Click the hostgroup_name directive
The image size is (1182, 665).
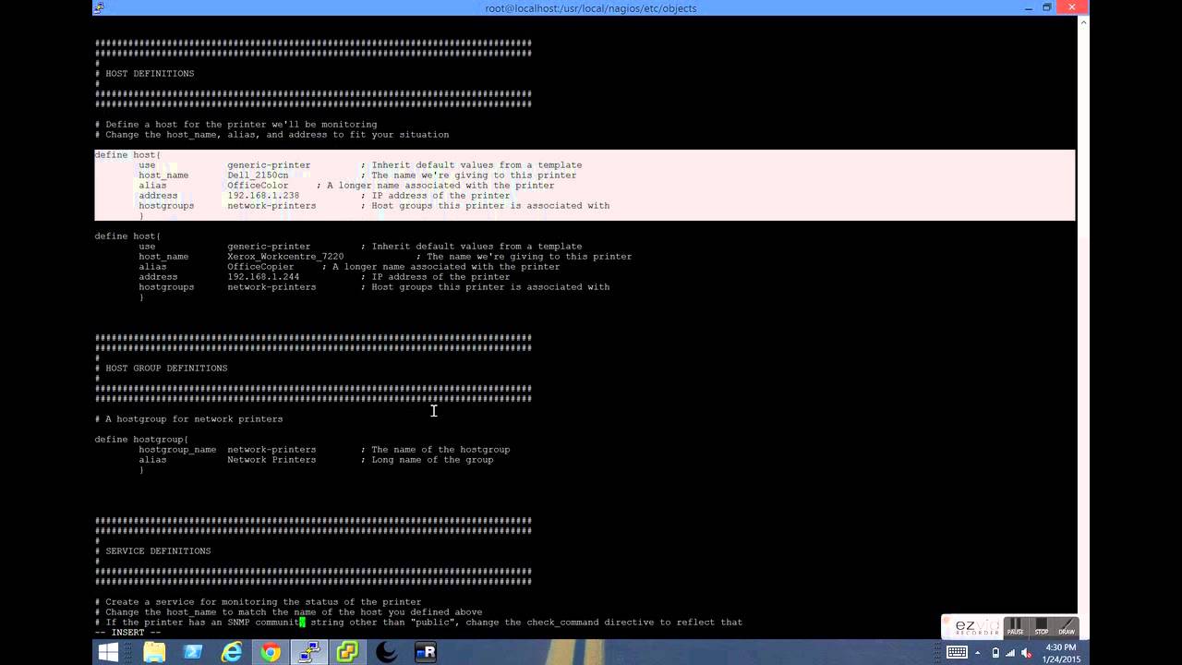click(x=177, y=450)
